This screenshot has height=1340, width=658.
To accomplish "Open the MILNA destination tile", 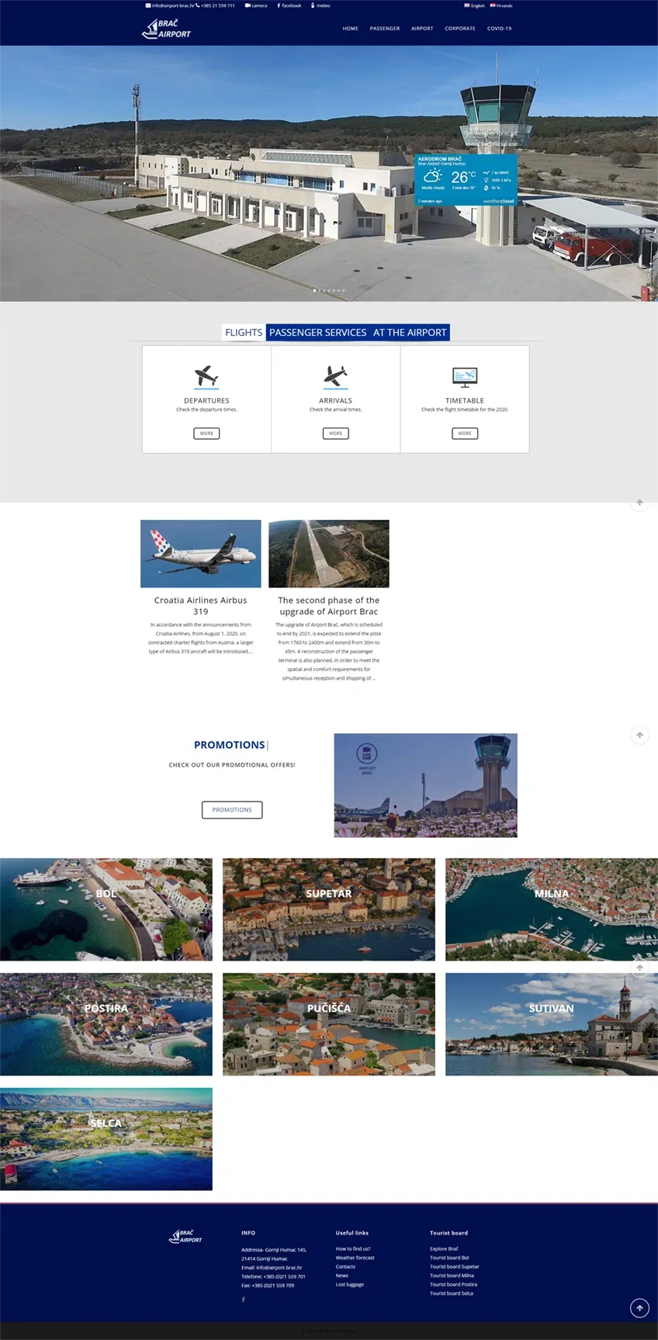I will click(x=552, y=909).
